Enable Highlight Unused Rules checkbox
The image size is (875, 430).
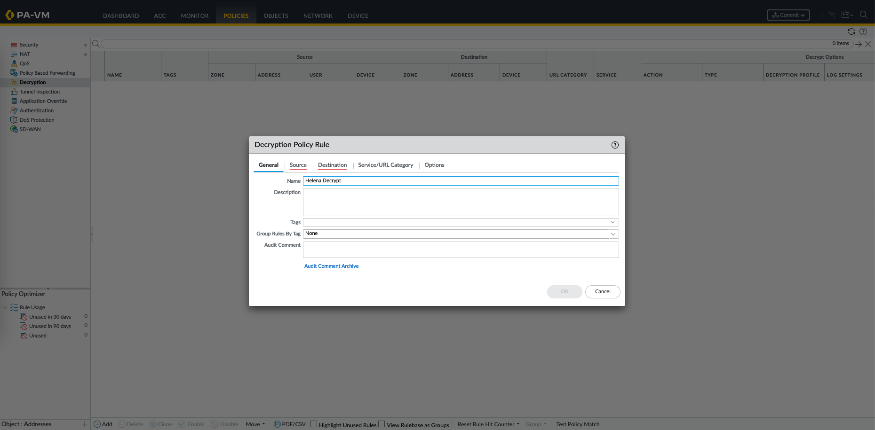pyautogui.click(x=314, y=424)
